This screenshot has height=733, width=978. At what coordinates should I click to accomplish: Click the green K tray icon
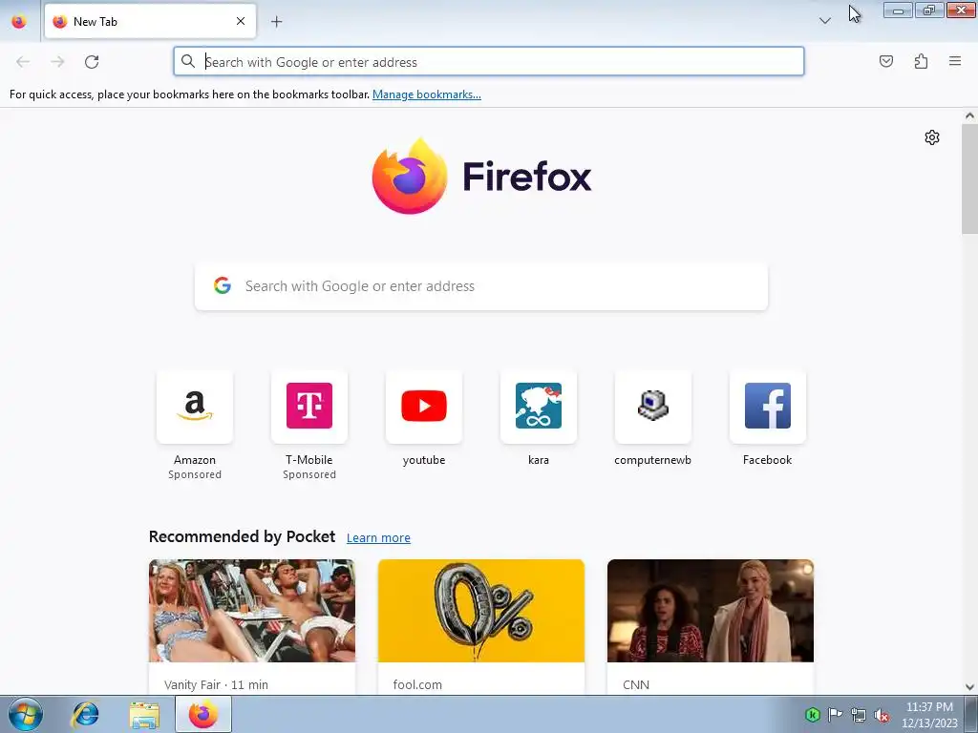[x=812, y=715]
